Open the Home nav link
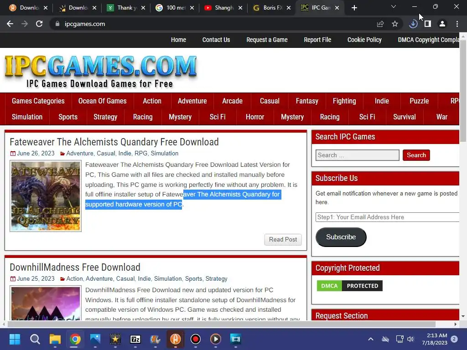The image size is (467, 350). point(178,40)
